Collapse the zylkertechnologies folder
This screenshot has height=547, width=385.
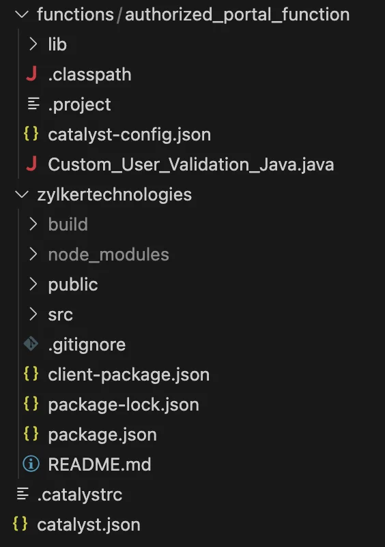pos(22,194)
